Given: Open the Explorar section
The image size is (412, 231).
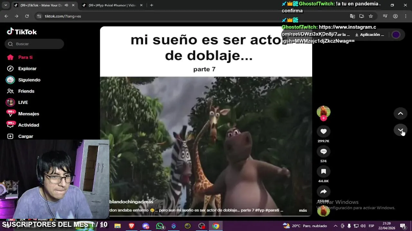Looking at the screenshot, I should pos(27,68).
